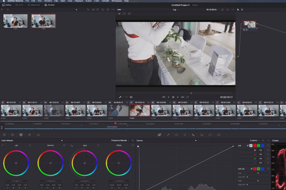Screen dimensions: 286x190
Task: Select node 01 in the node editor
Action: coord(249,26)
